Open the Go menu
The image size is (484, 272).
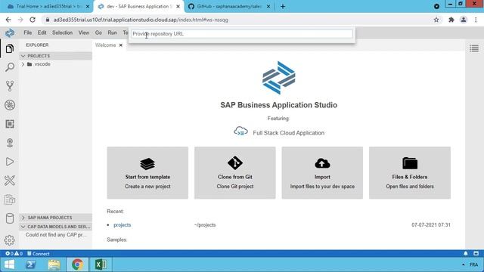98,32
